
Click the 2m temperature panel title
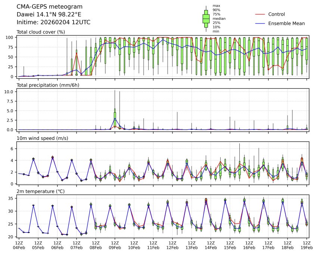(40, 191)
